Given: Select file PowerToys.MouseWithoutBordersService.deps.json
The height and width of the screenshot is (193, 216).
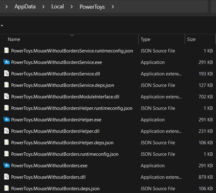Looking at the screenshot, I should (x=63, y=85).
